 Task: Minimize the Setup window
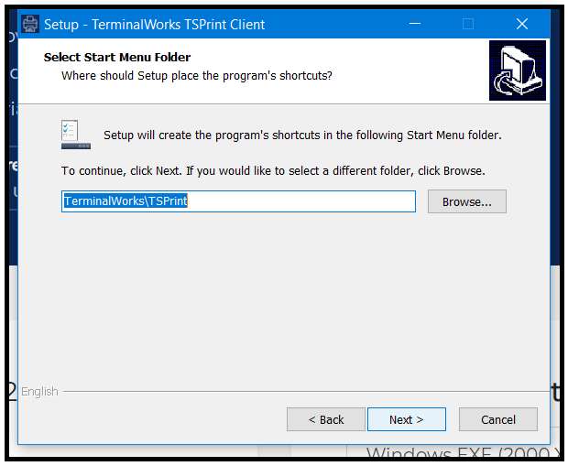415,24
